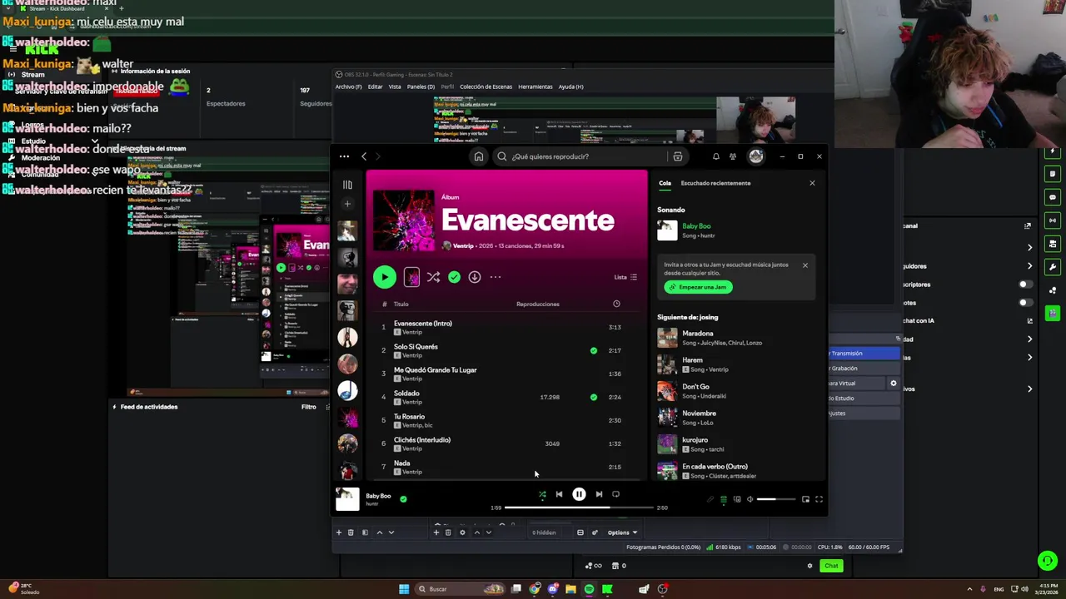Dismiss the Jam invitation card
The image size is (1066, 599).
[804, 265]
